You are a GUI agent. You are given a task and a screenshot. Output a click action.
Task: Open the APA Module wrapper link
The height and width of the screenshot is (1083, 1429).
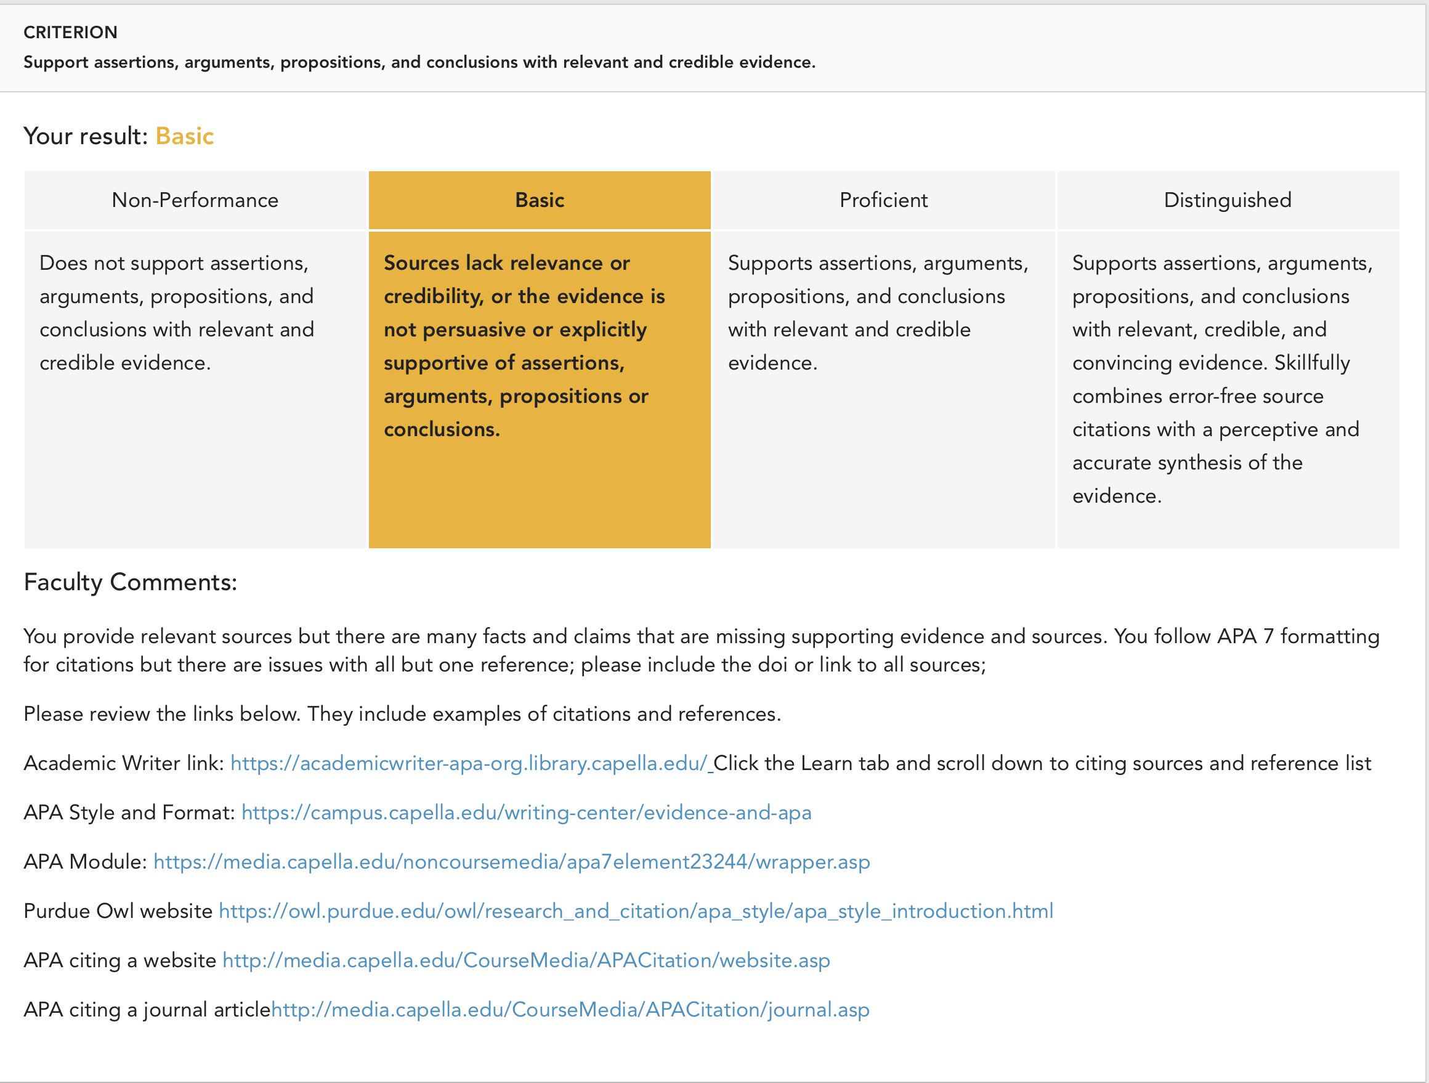pyautogui.click(x=512, y=861)
